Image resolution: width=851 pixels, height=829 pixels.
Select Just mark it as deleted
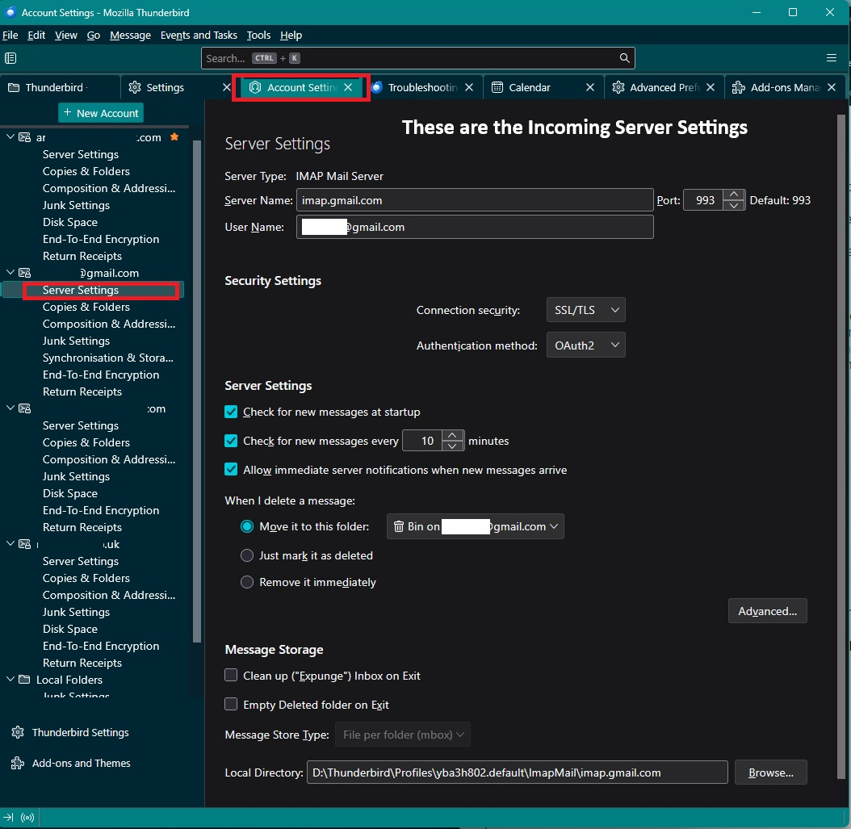[247, 555]
